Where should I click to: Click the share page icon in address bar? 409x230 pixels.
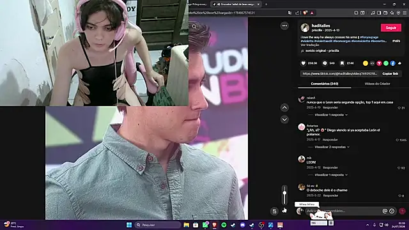[297, 13]
